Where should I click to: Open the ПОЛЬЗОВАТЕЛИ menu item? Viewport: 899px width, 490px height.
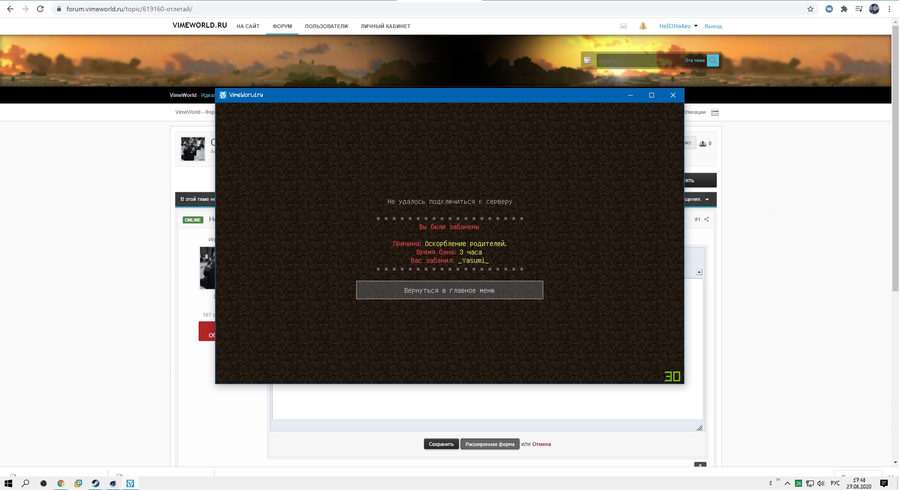(326, 26)
